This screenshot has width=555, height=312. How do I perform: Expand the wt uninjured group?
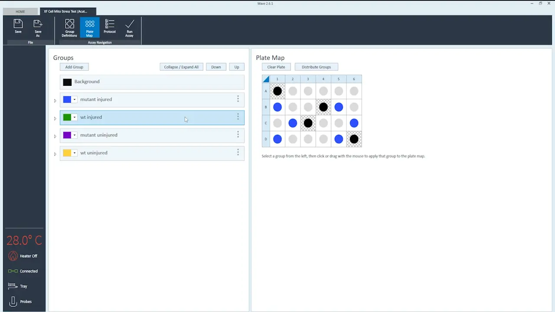pos(55,154)
